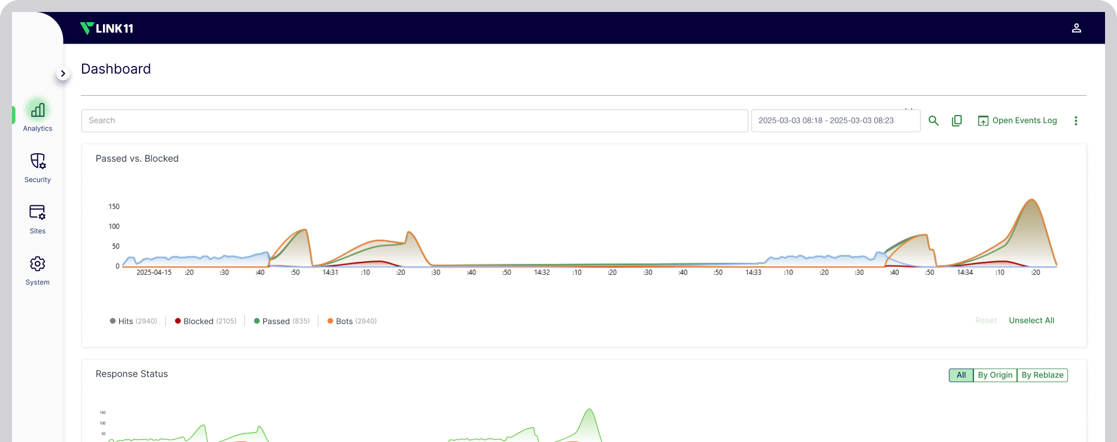The height and width of the screenshot is (442, 1117).
Task: Click into the Search input field
Action: point(415,121)
